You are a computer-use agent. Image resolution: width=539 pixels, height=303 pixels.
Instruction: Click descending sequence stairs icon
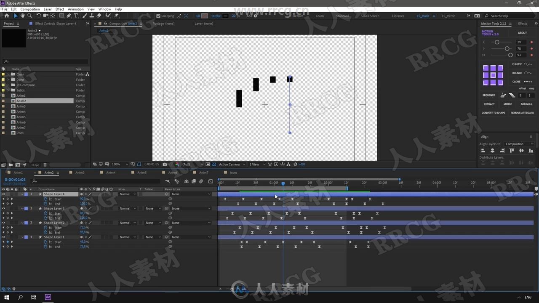(x=512, y=96)
